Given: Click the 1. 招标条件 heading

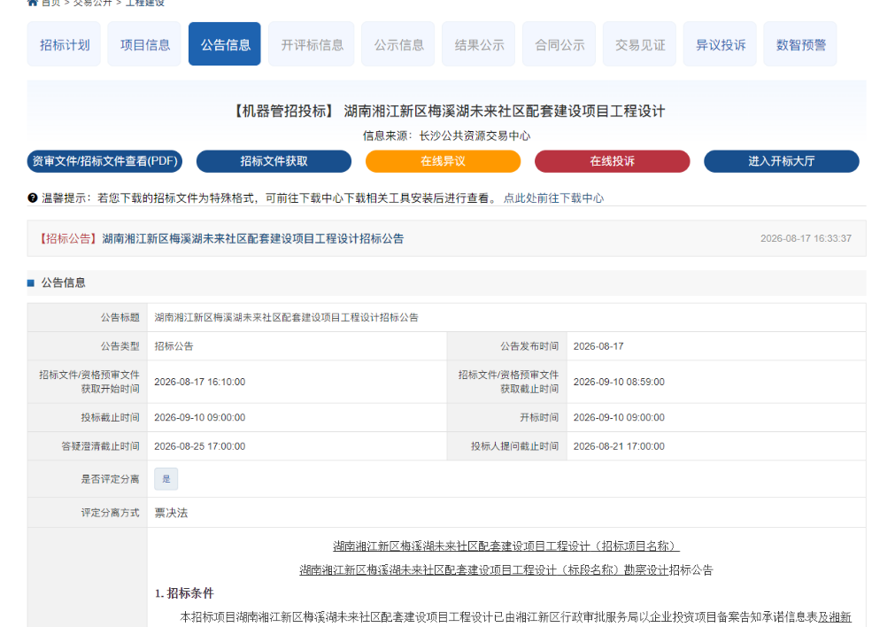Looking at the screenshot, I should click(184, 593).
